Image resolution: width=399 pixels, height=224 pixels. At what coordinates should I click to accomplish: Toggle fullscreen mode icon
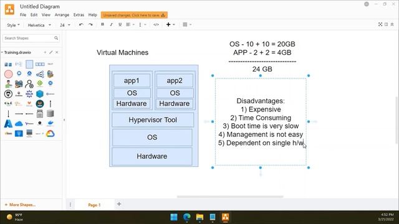tap(380, 24)
